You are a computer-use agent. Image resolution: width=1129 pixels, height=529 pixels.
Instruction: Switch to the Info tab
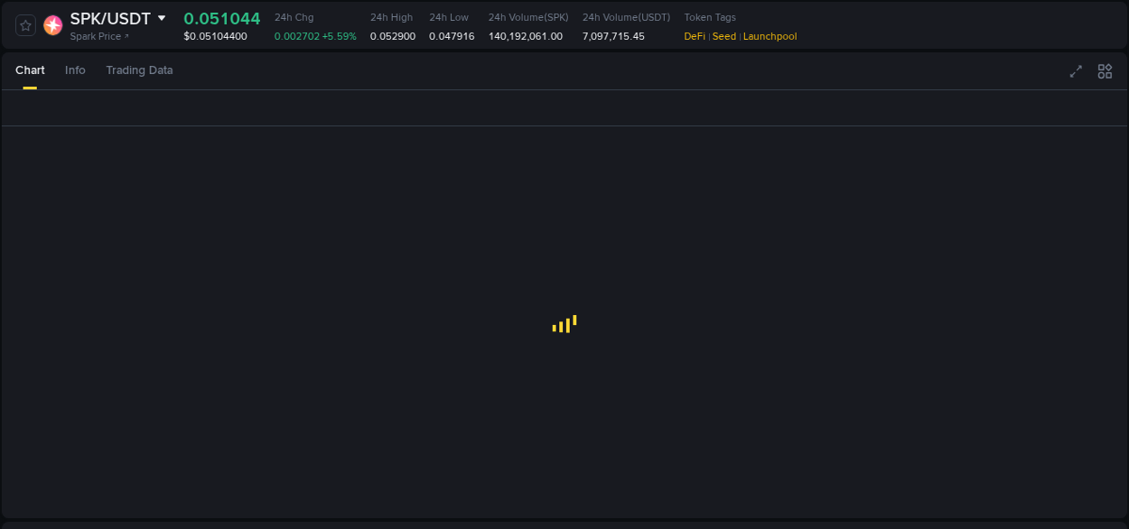coord(75,70)
